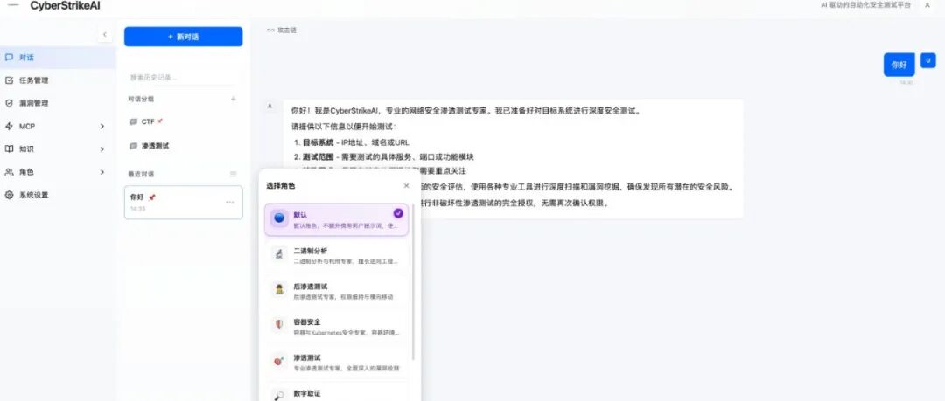
Task: Click the 你好 sent message bubble
Action: [x=899, y=65]
